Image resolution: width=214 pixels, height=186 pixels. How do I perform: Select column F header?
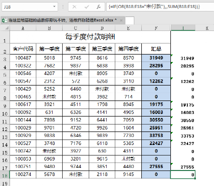[156, 28]
